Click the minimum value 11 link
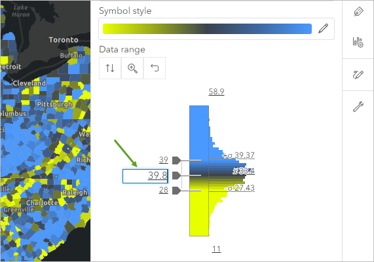The width and height of the screenshot is (374, 262). (x=216, y=249)
